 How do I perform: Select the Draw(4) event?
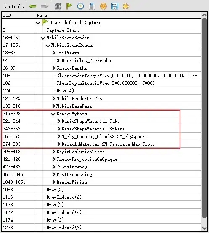pyautogui.click(x=65, y=91)
